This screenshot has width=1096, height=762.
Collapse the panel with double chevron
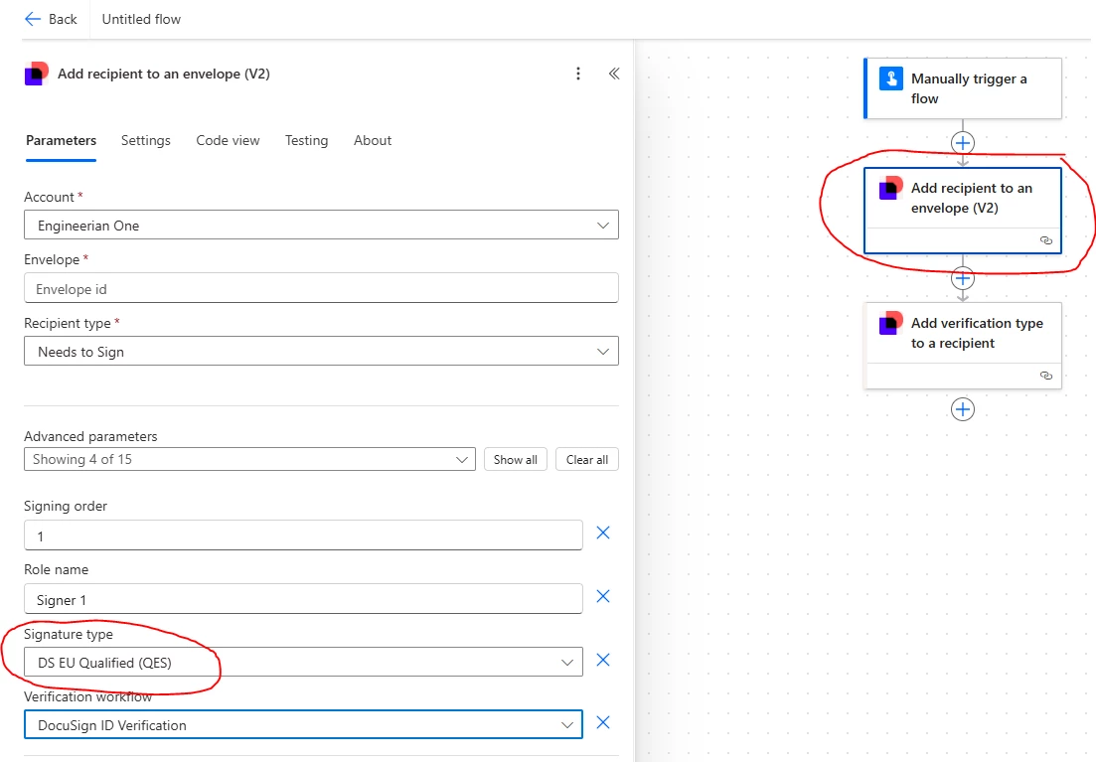pos(614,74)
